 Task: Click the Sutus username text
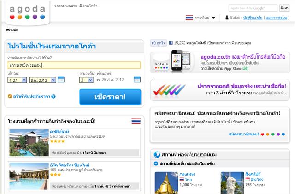point(235,18)
